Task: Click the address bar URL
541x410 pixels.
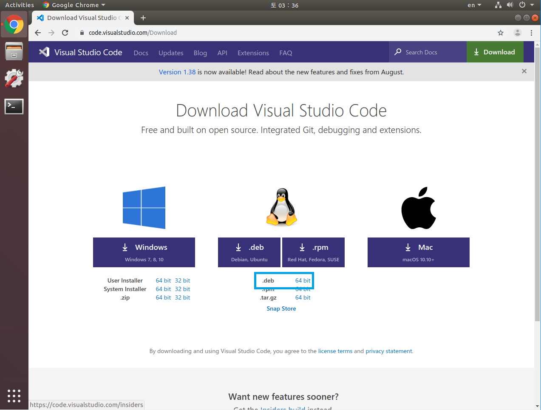Action: click(x=133, y=33)
